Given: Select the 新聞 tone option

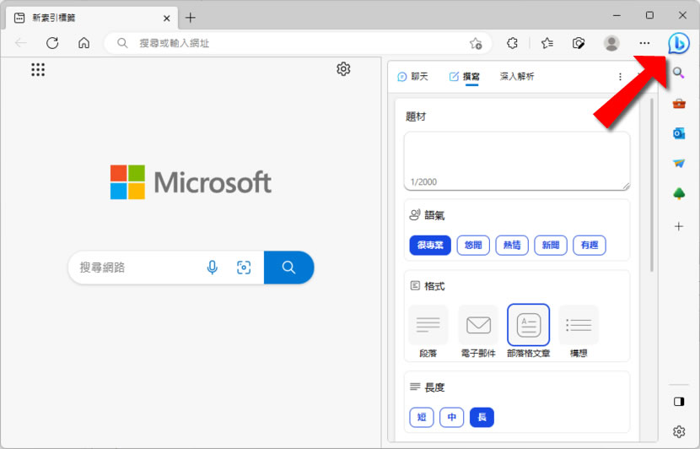Looking at the screenshot, I should pyautogui.click(x=551, y=245).
